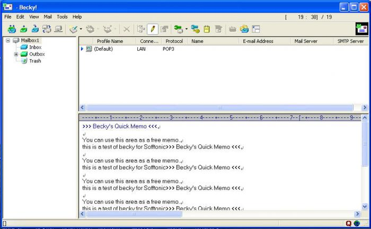Screen dimensions: 371x229
Task: Click the E-mail Address column header
Action: [264, 41]
